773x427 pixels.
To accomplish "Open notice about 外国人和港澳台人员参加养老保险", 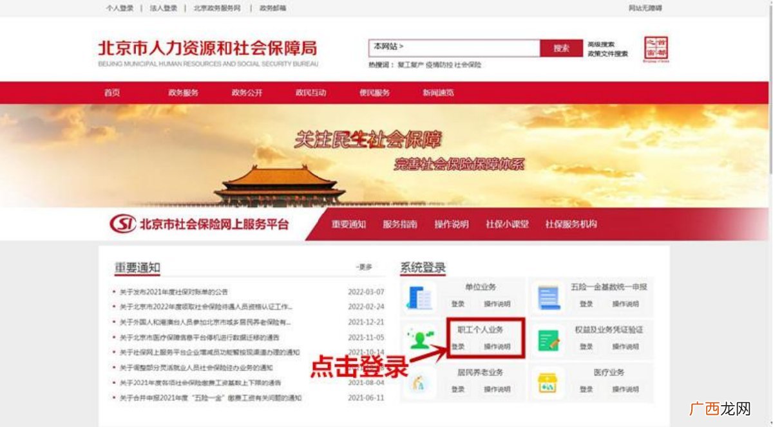I will (x=205, y=322).
